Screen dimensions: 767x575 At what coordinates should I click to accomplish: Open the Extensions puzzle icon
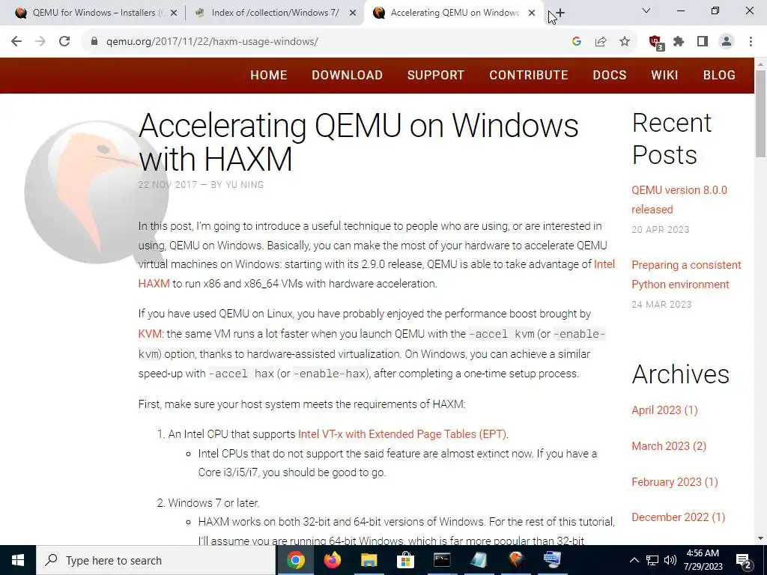click(679, 42)
